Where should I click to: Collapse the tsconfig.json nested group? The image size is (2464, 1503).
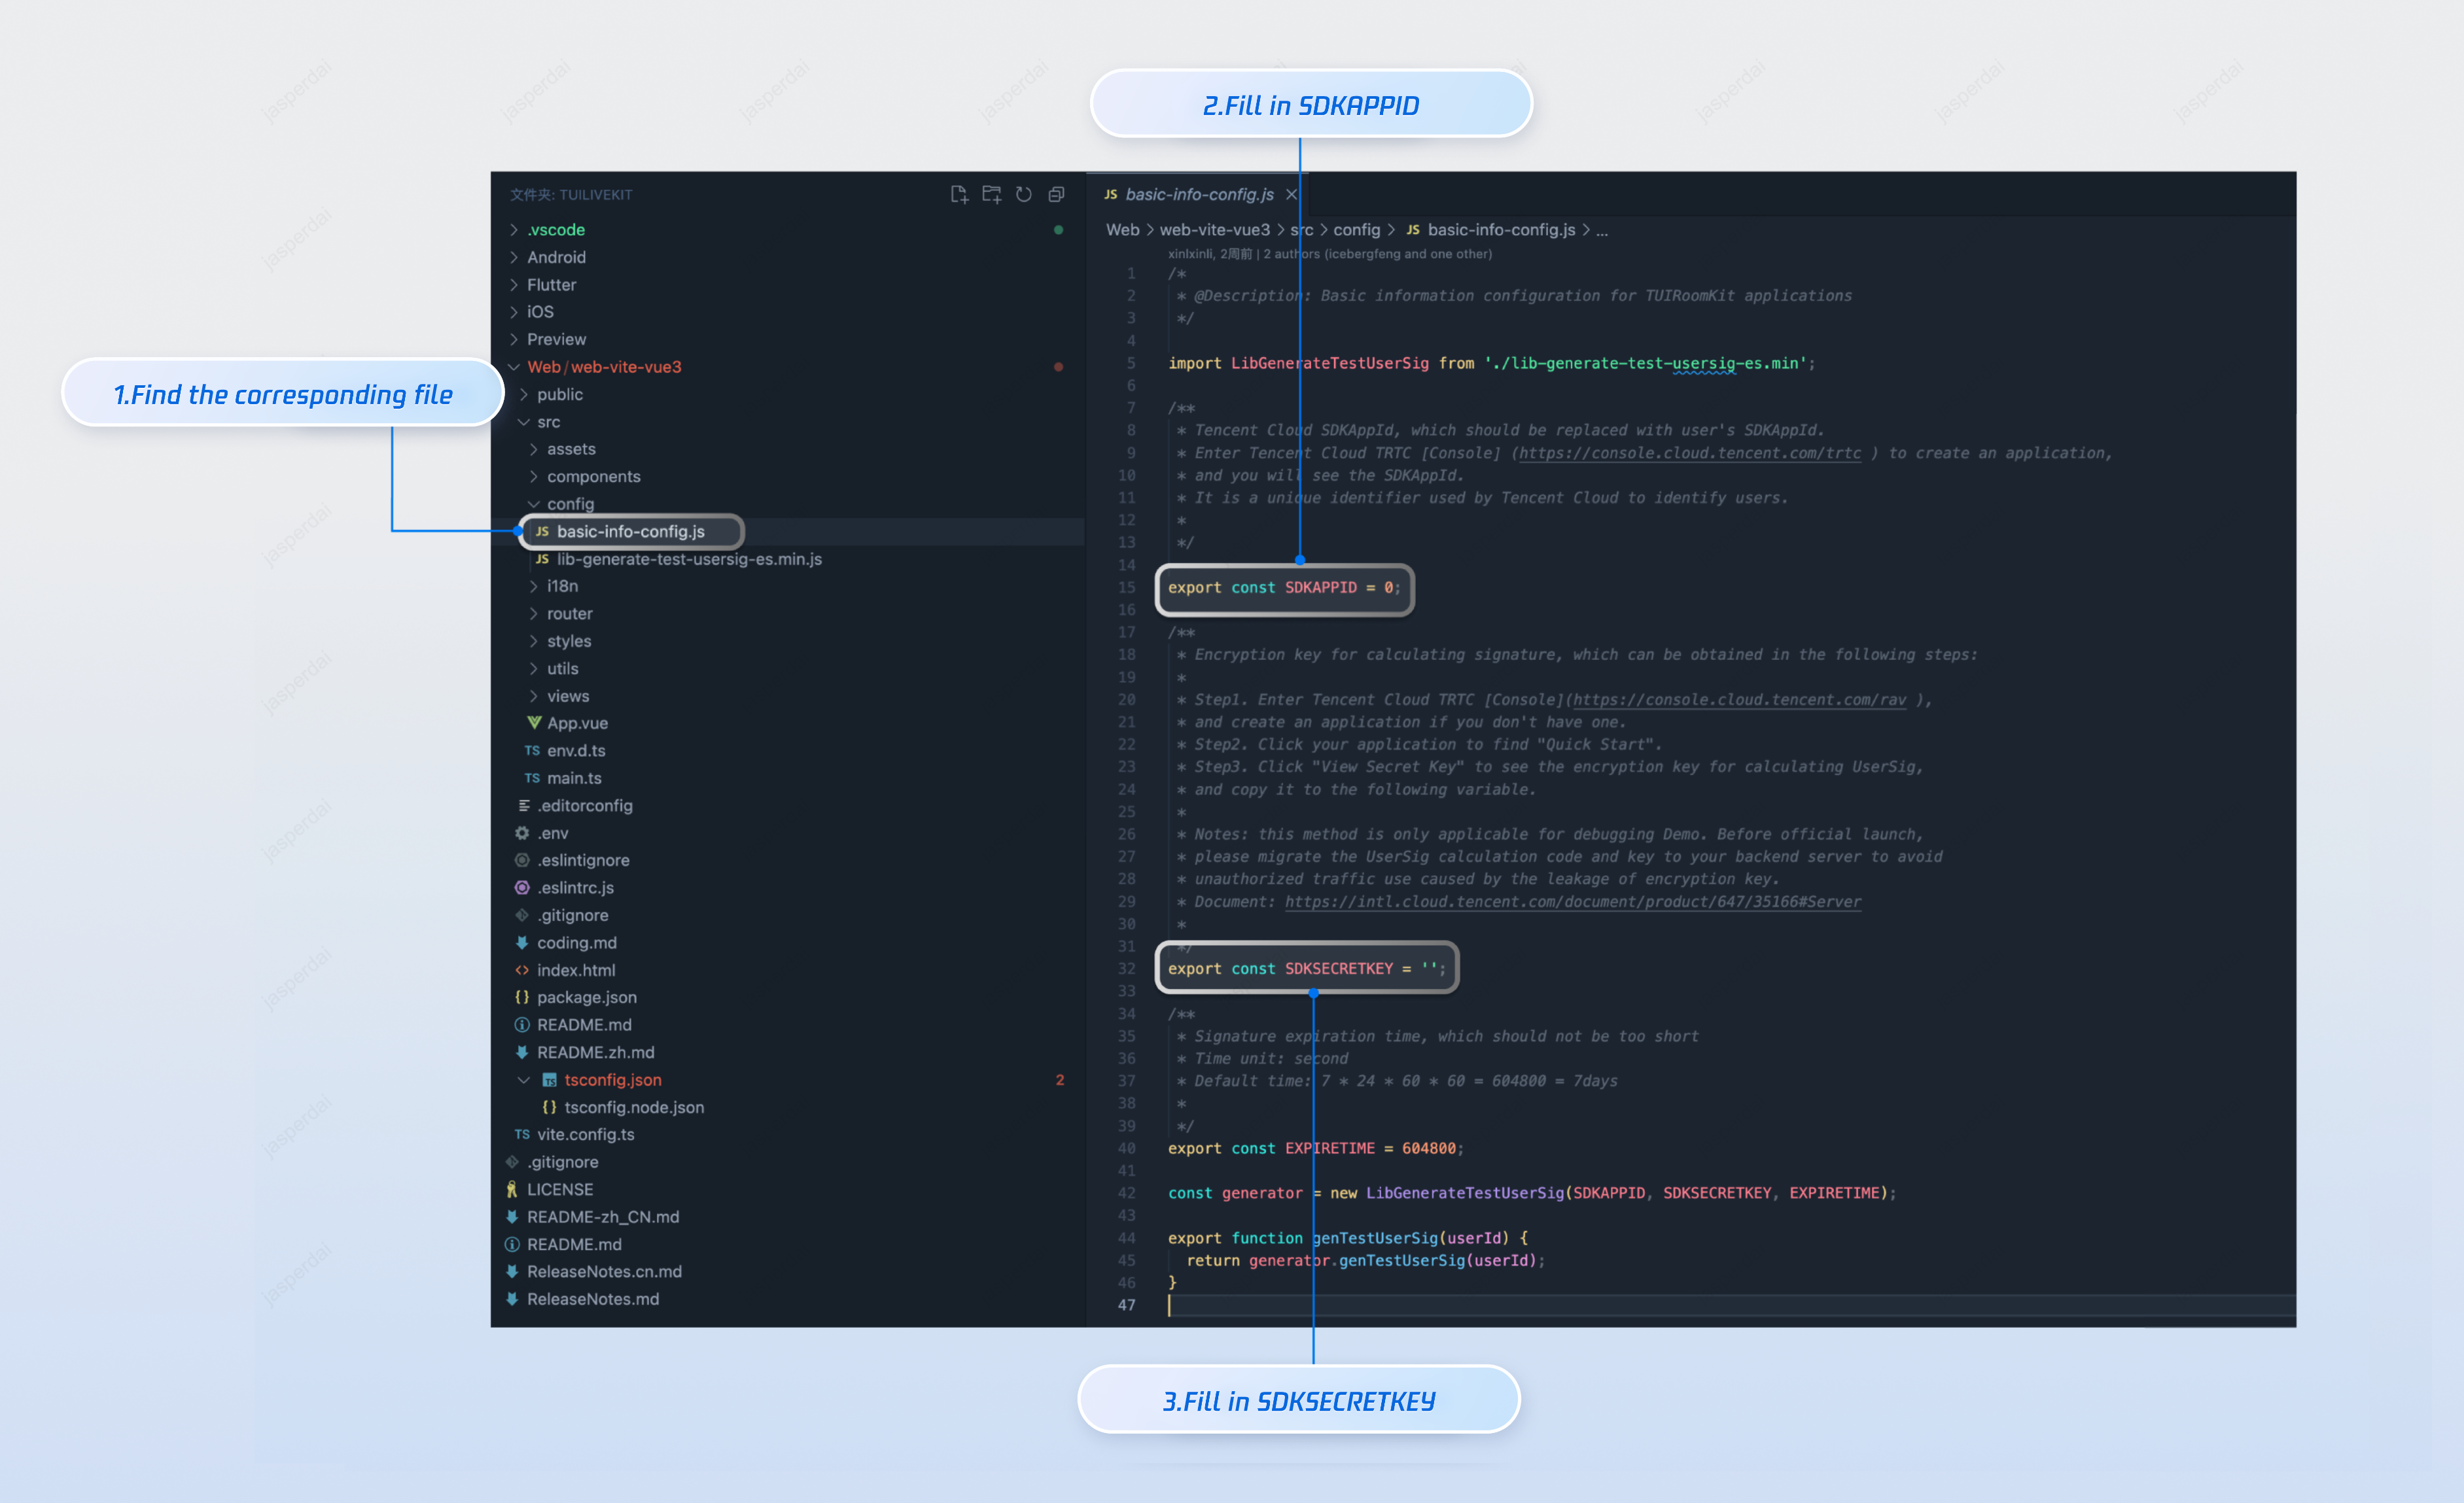pos(524,1079)
